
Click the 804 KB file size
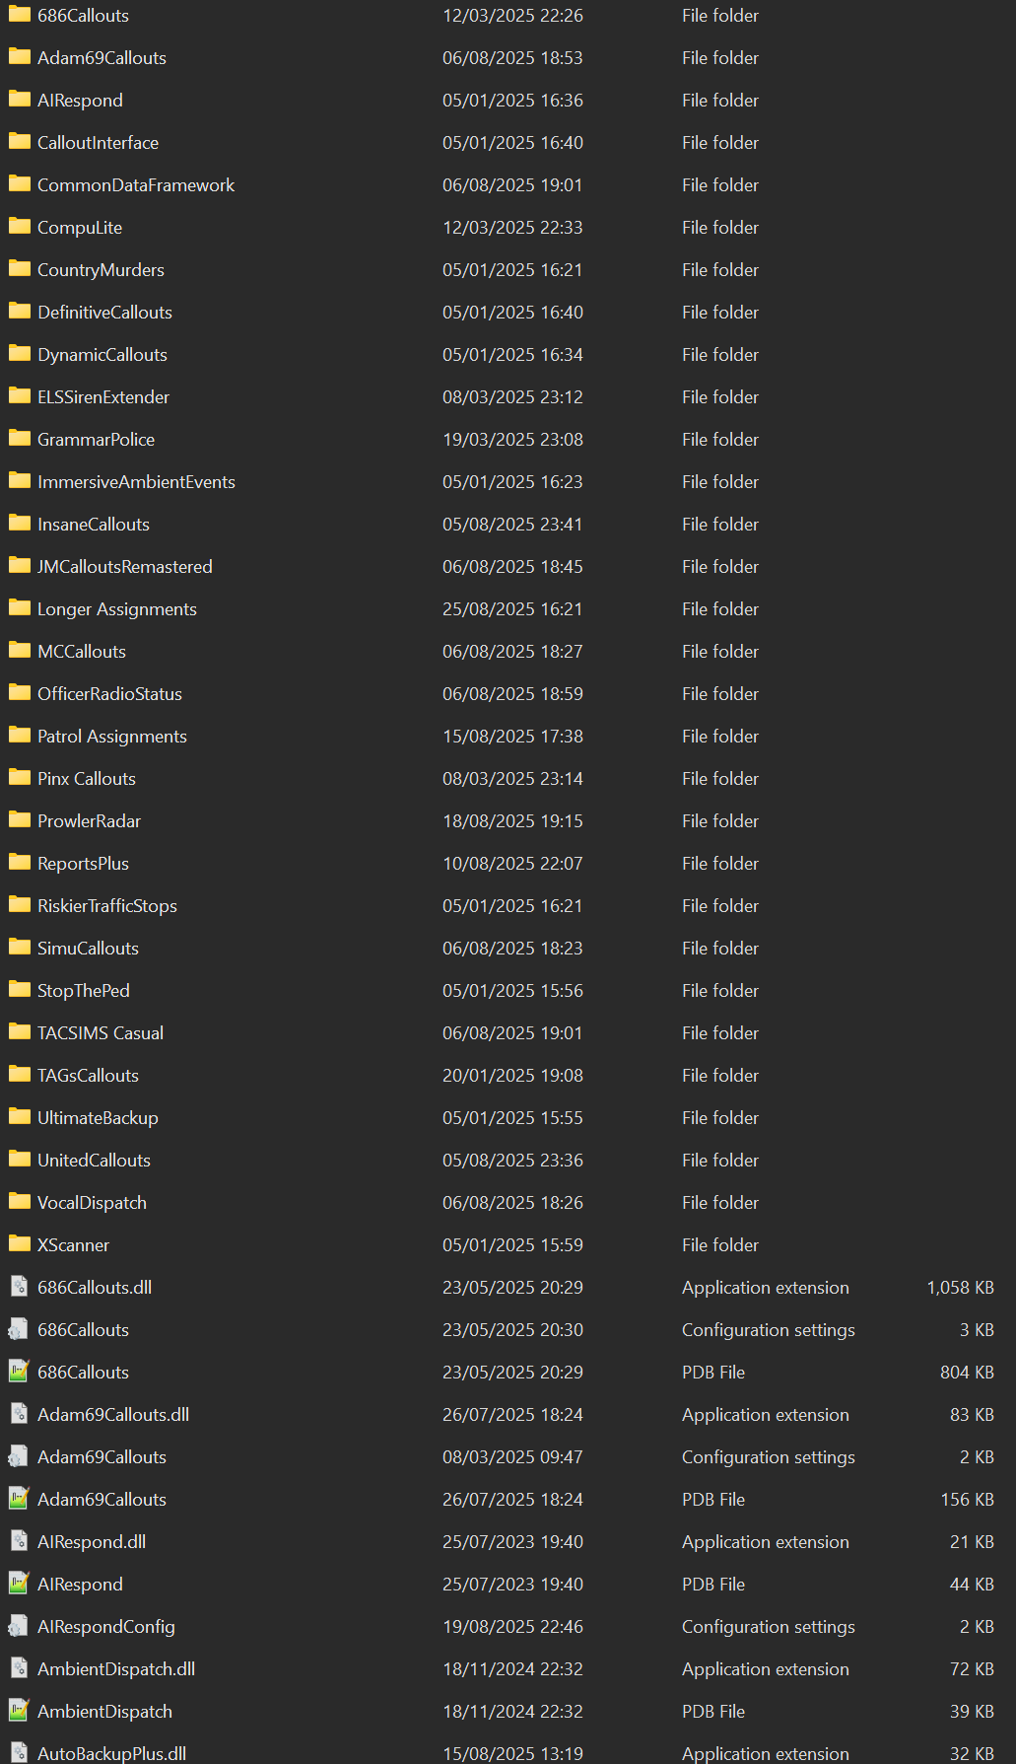967,1373
